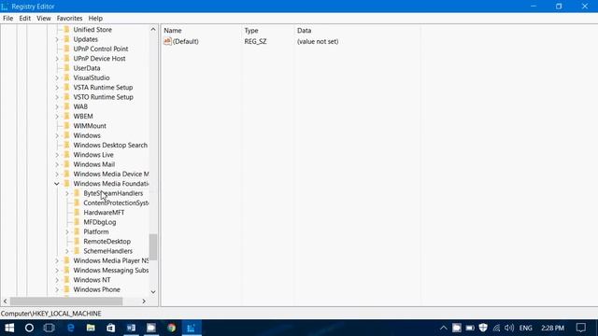Click the tree scroll up arrow

pyautogui.click(x=153, y=29)
